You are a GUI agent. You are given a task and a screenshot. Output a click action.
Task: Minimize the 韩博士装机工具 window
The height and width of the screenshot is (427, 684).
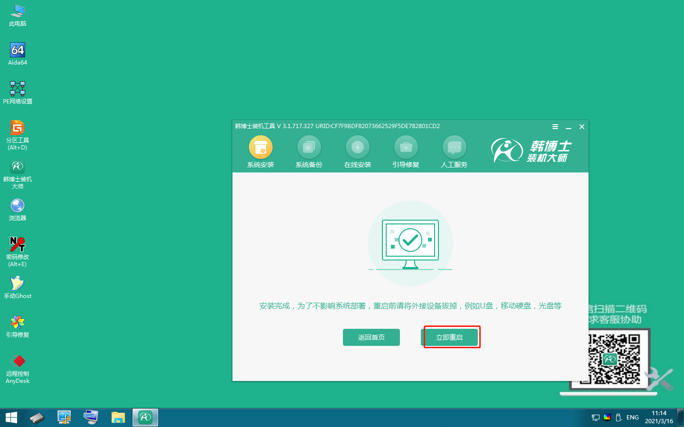click(x=568, y=127)
